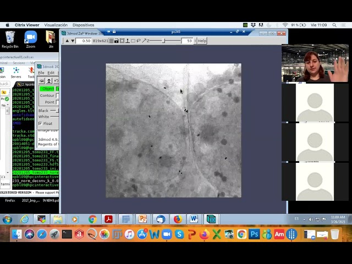Open the Music app from the dock
The height and width of the screenshot is (264, 352).
pos(129,234)
